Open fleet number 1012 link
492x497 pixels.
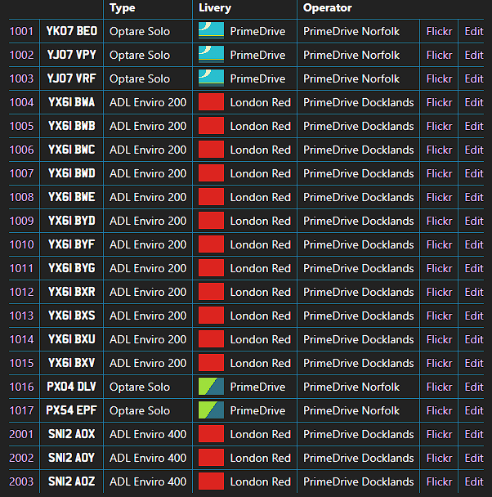[x=21, y=292]
